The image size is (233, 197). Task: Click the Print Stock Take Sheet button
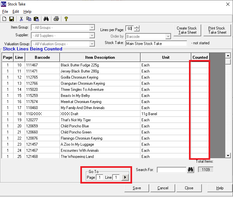click(217, 30)
